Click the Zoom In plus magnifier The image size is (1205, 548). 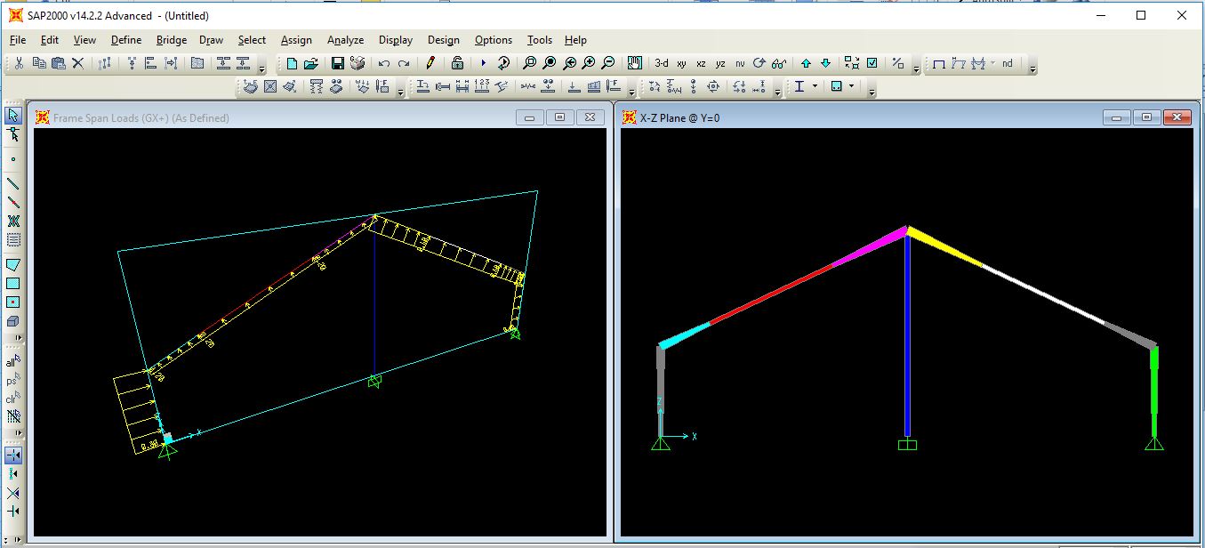(589, 63)
